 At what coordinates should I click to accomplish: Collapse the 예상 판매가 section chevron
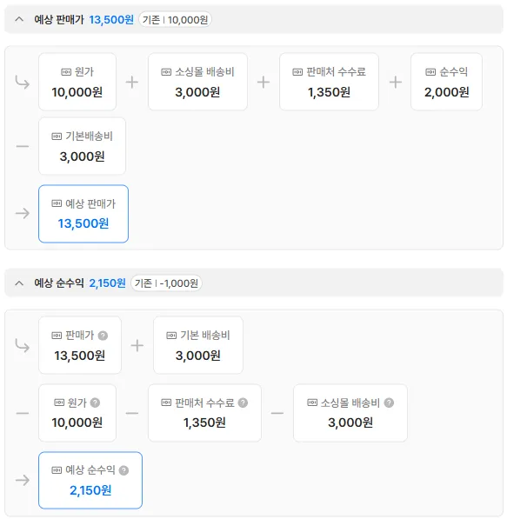[x=19, y=19]
